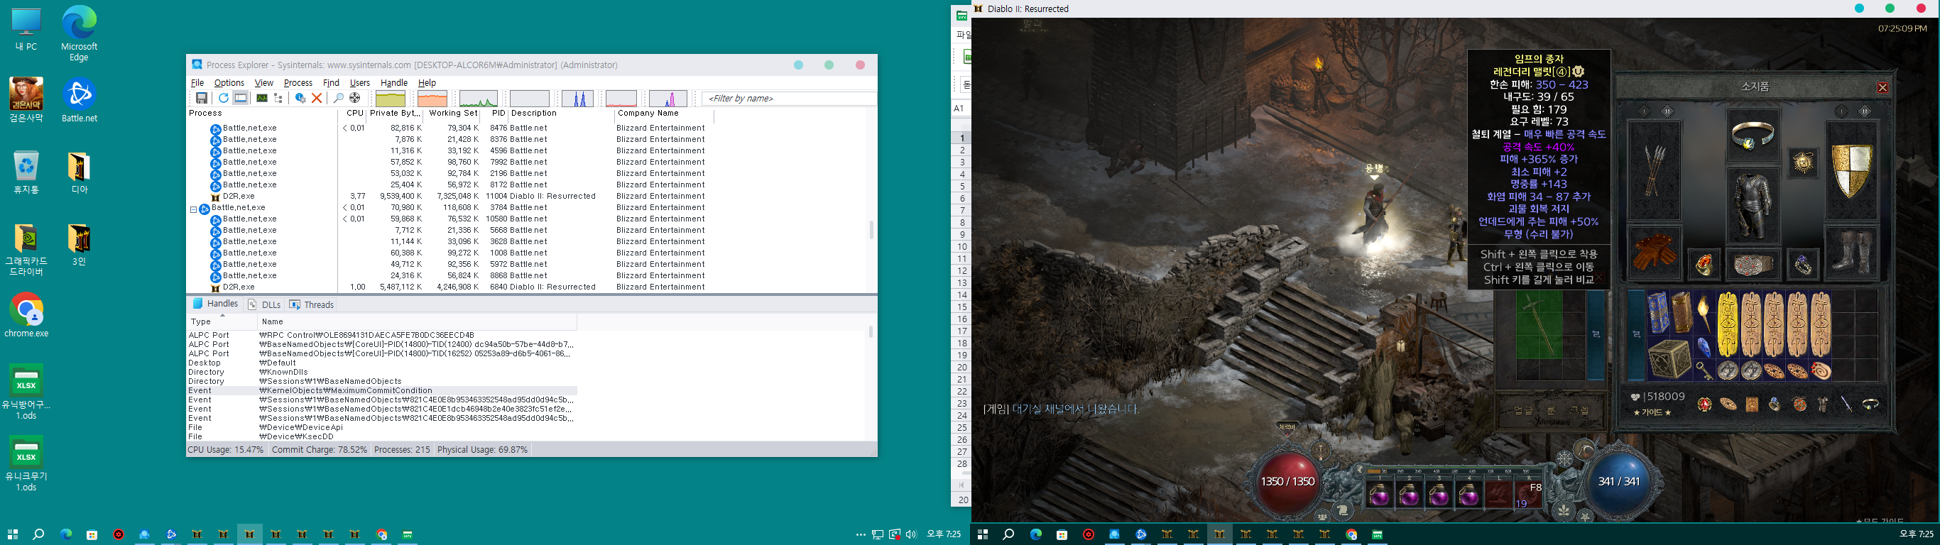Click the shield in the equipment slot

pos(1851,170)
